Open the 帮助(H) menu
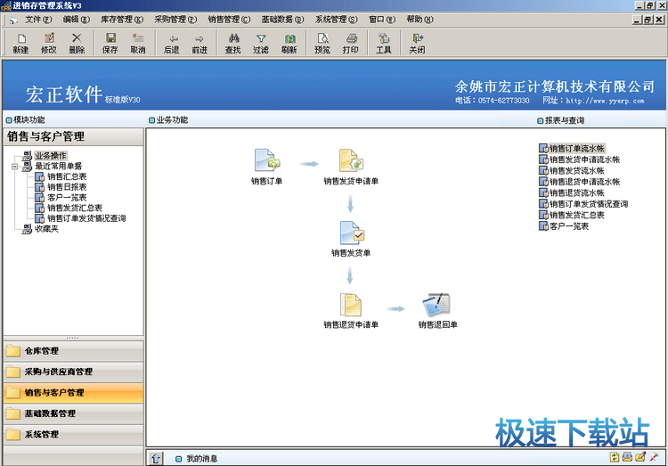The height and width of the screenshot is (466, 668). coord(420,20)
